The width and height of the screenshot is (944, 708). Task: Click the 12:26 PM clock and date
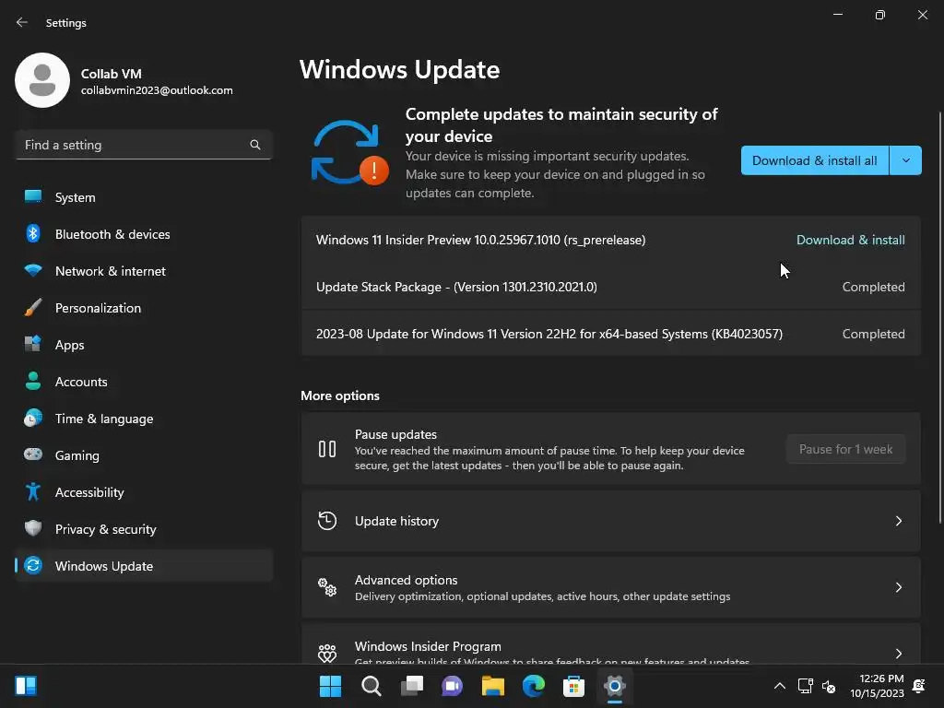pos(878,686)
